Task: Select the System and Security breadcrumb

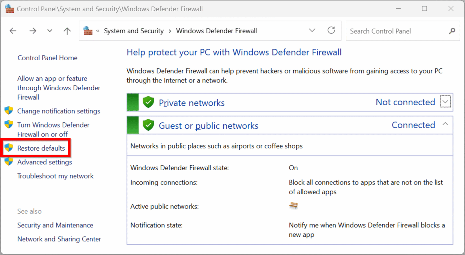Action: pos(134,31)
